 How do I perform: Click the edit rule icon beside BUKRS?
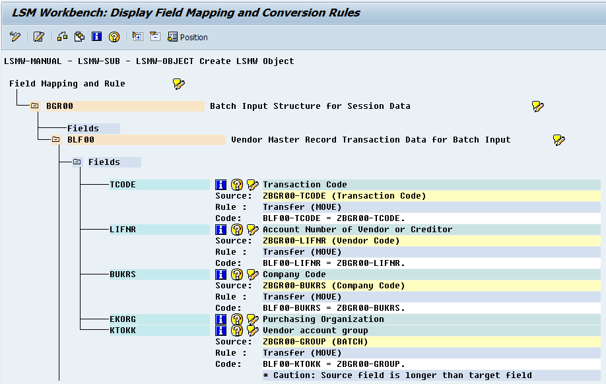coord(252,274)
